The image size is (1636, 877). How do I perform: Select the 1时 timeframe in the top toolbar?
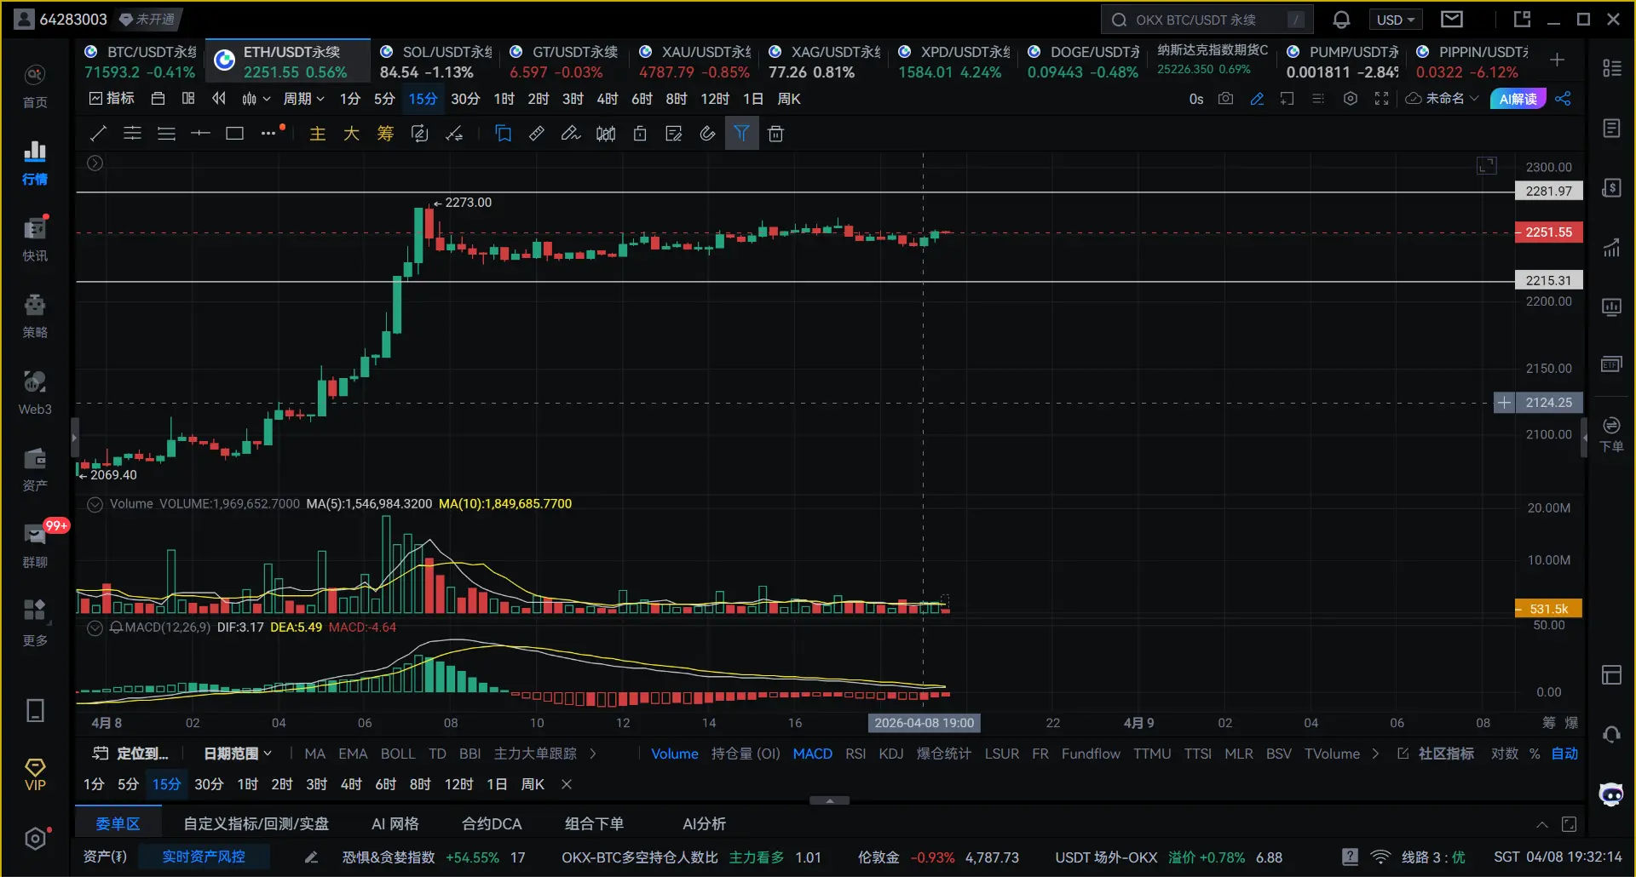point(504,99)
